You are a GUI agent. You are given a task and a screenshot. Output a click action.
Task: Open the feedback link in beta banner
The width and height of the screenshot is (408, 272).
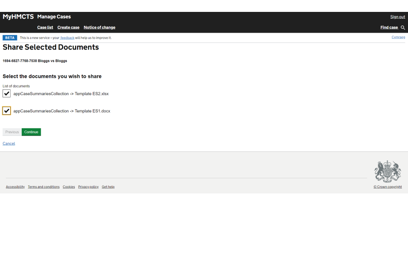(67, 38)
